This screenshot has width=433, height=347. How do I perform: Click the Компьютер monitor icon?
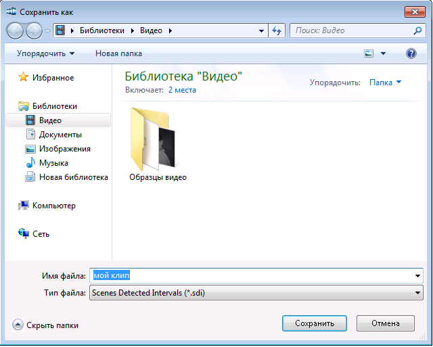coord(24,205)
